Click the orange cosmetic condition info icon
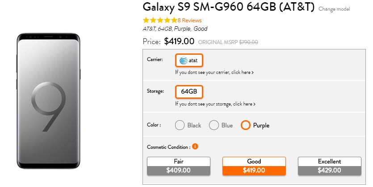This screenshot has width=373, height=187. 195,146
